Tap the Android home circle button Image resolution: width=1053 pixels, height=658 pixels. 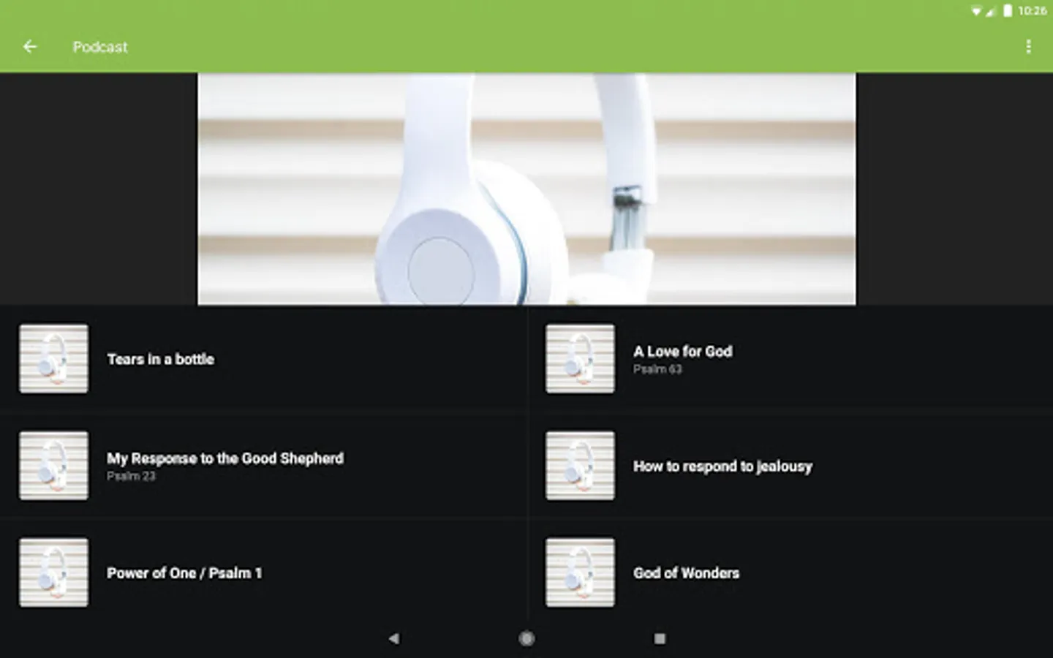[526, 638]
